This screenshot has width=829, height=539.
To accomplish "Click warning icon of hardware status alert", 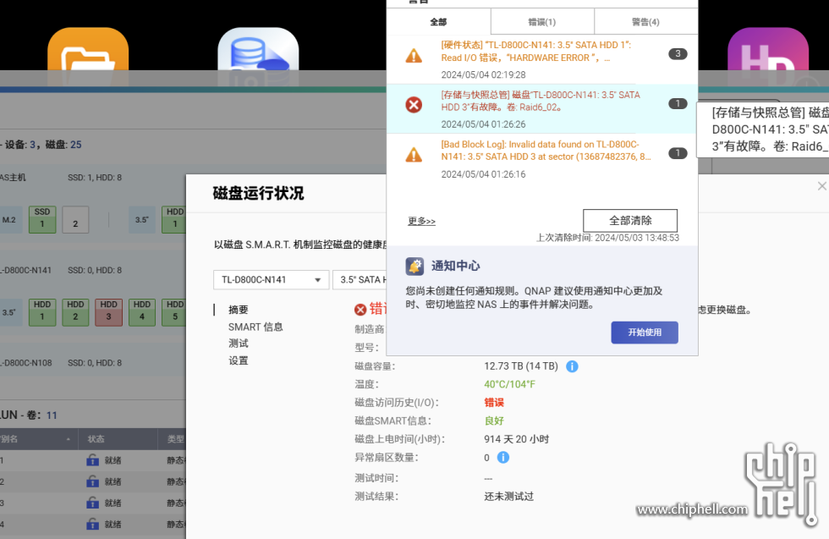I will point(414,56).
